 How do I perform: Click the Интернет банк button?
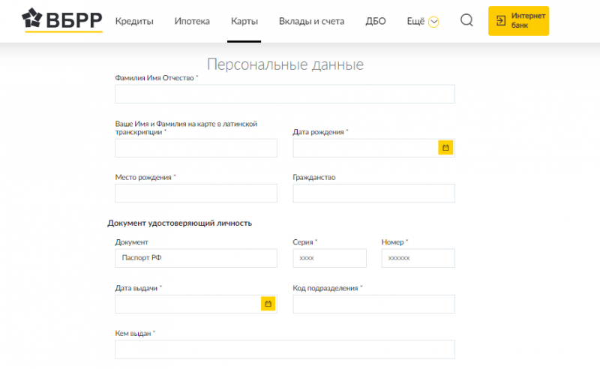pos(518,21)
